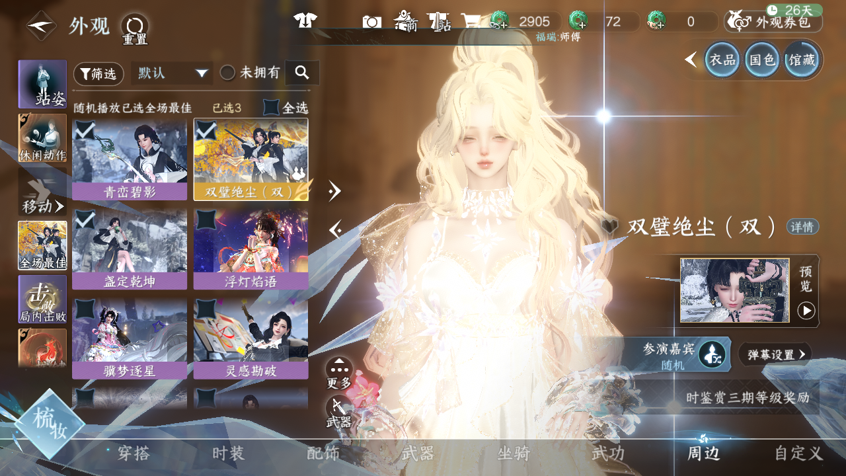This screenshot has height=476, width=846.
Task: Open the 默认 sort dropdown
Action: pyautogui.click(x=172, y=73)
